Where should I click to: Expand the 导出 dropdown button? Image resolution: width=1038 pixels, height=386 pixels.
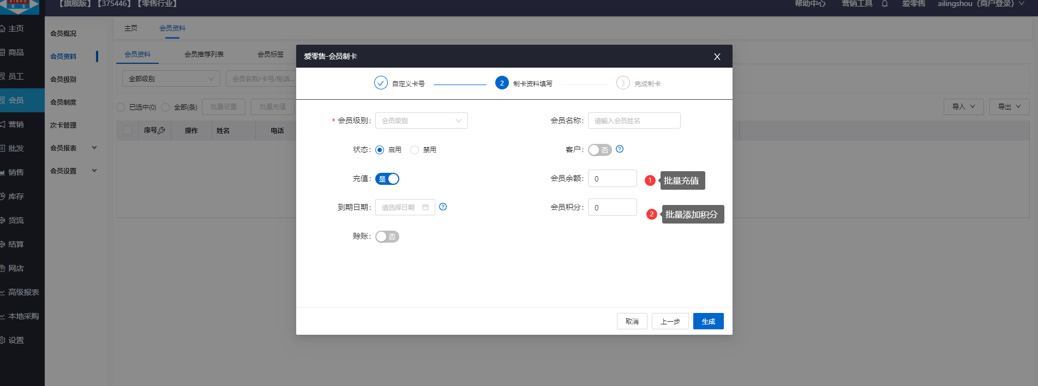pyautogui.click(x=1009, y=107)
